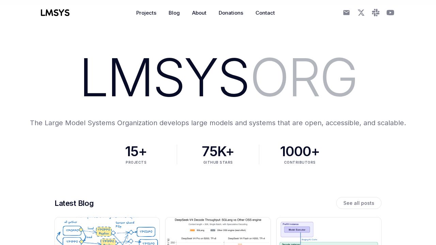Open the Slack icon link
This screenshot has width=436, height=245.
[x=376, y=13]
